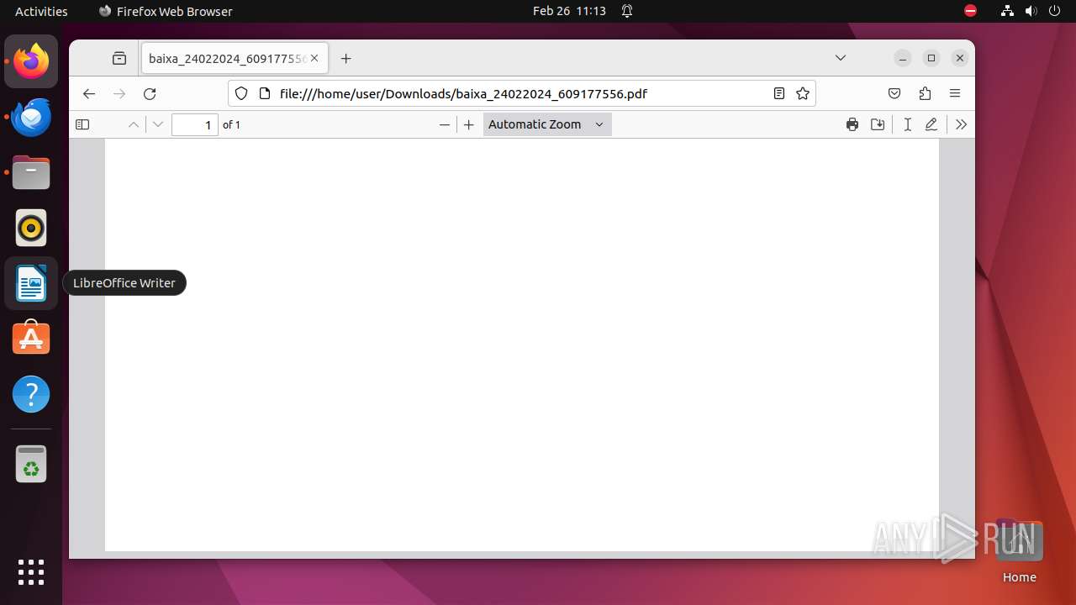1076x605 pixels.
Task: Click the Firefox icon in the dock
Action: click(31, 61)
